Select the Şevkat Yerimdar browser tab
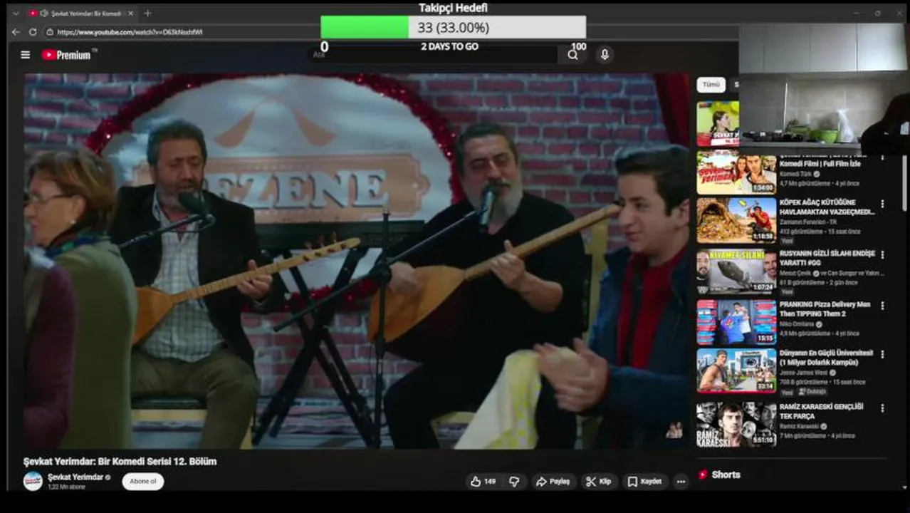Image resolution: width=910 pixels, height=513 pixels. (81, 14)
